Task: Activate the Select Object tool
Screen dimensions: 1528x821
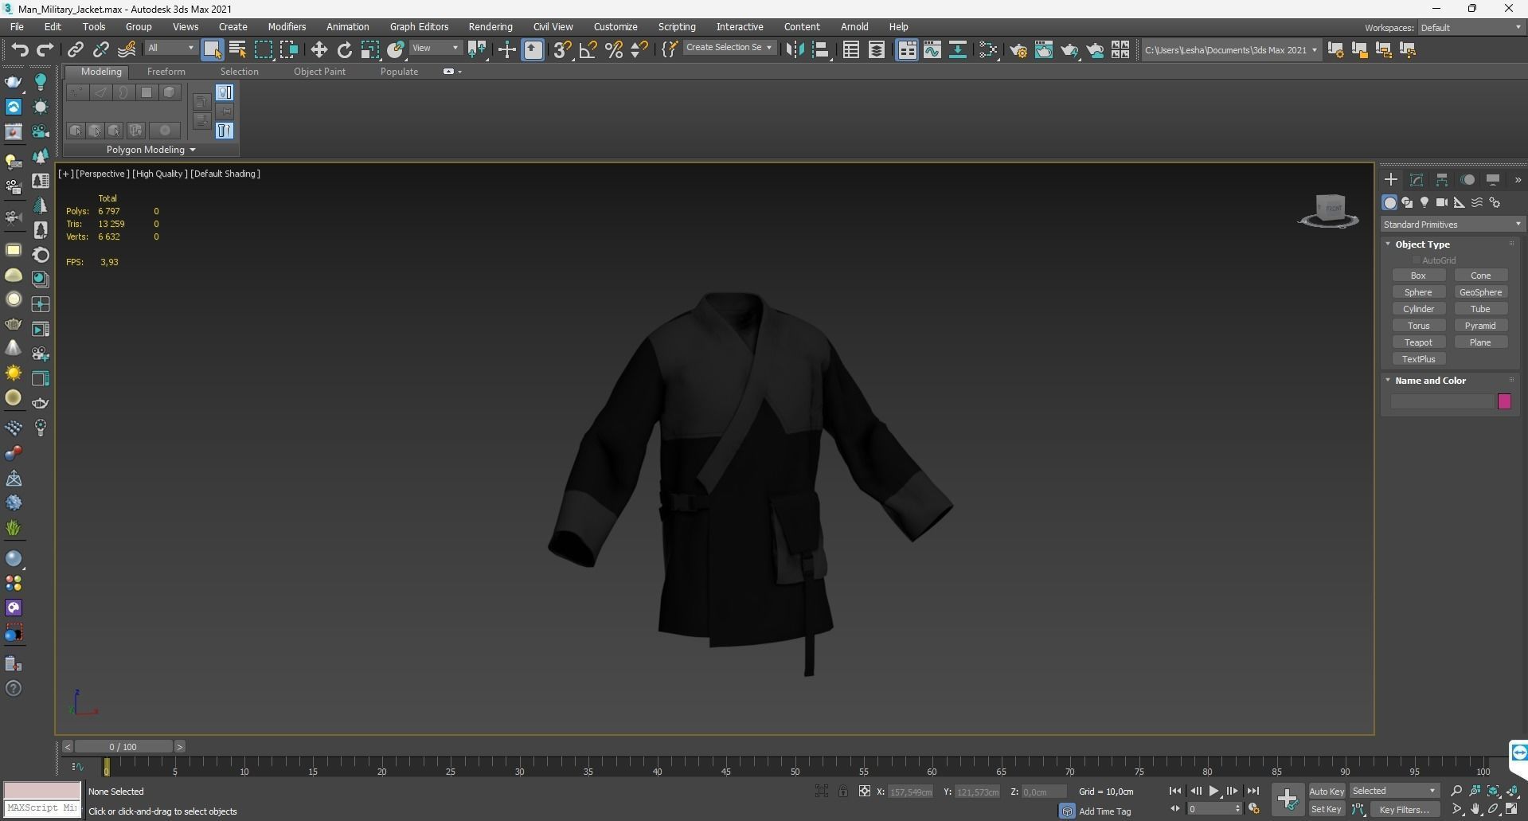Action: coord(212,50)
